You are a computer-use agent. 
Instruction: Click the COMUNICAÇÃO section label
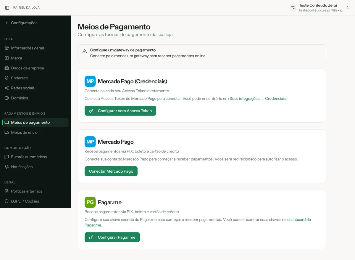pyautogui.click(x=17, y=148)
